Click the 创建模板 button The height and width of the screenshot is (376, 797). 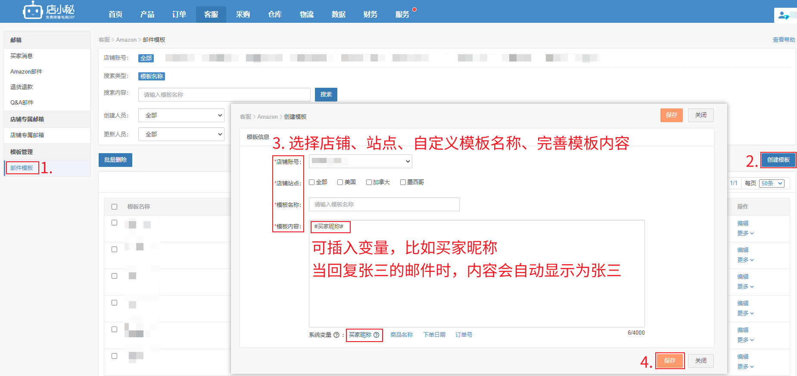tap(778, 160)
